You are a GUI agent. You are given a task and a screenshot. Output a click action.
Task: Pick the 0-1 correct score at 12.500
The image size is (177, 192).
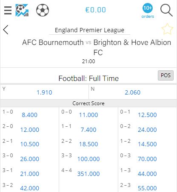pos(147,115)
